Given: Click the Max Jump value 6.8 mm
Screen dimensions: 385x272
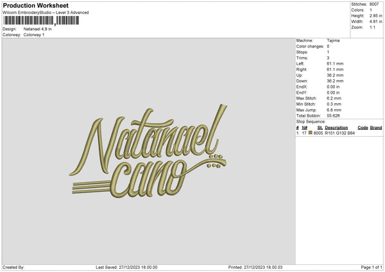Looking at the screenshot, I should 334,110.
